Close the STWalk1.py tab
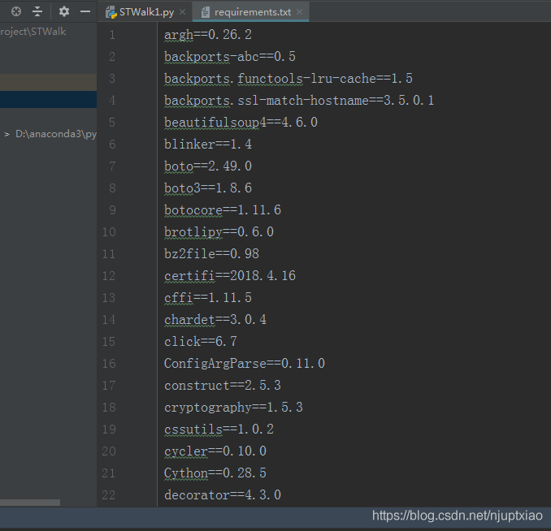The height and width of the screenshot is (531, 551). tap(182, 12)
